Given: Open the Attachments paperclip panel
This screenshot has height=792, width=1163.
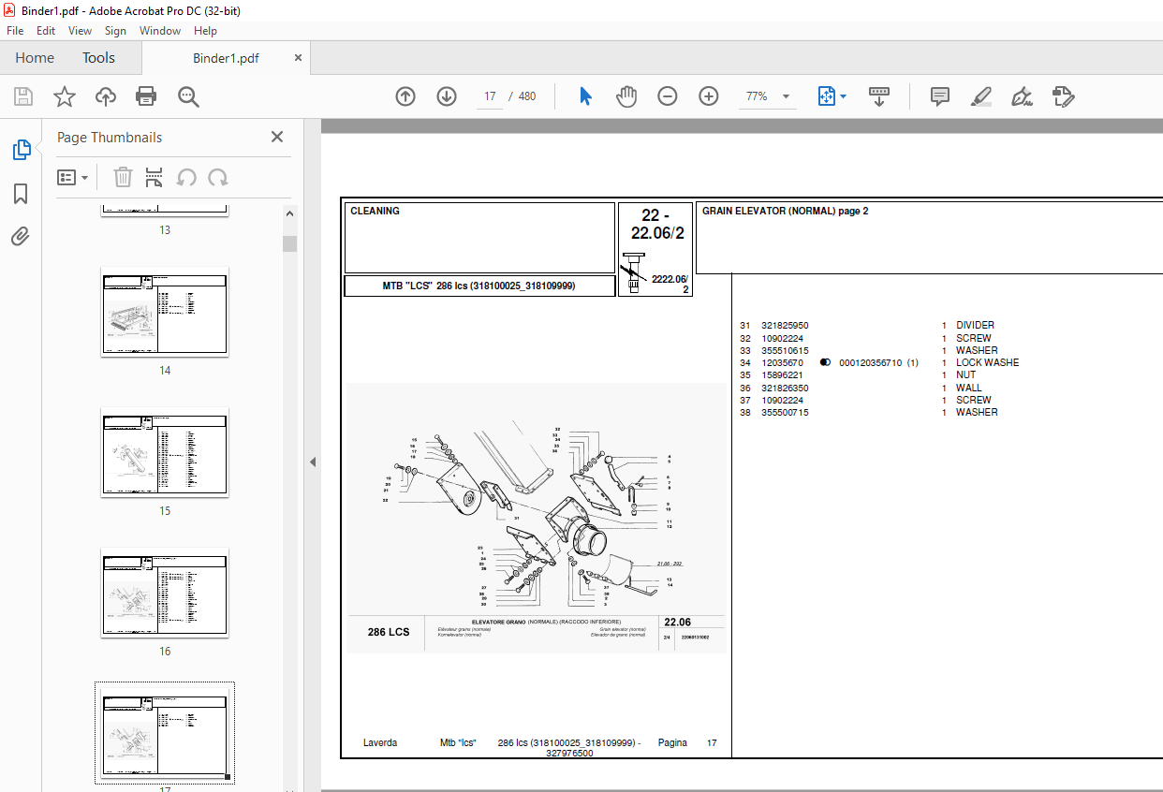Looking at the screenshot, I should (x=21, y=237).
